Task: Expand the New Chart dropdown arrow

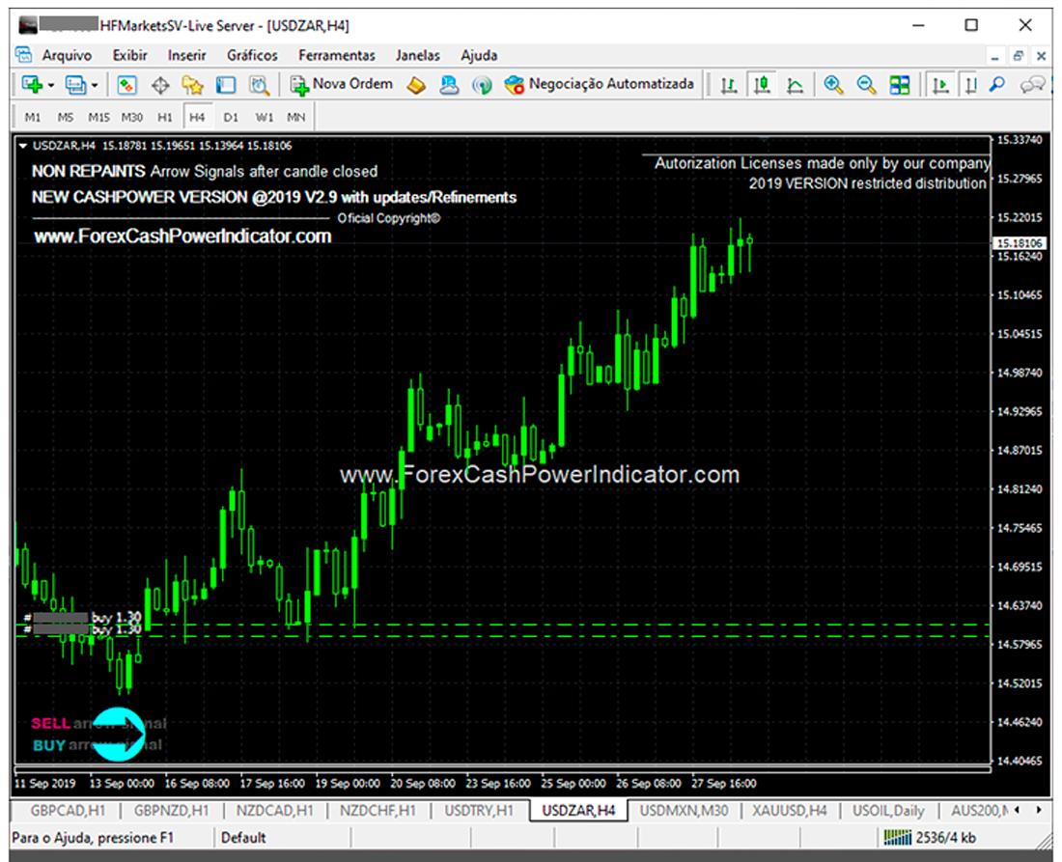Action: (x=51, y=85)
